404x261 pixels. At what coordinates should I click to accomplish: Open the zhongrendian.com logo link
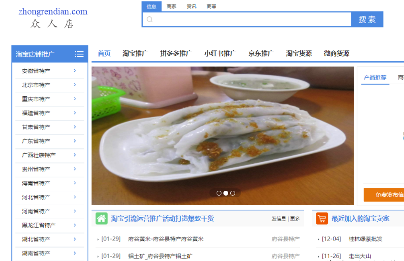point(53,11)
